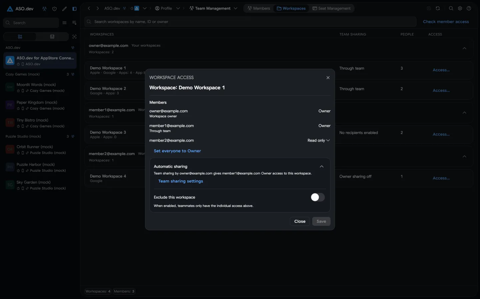Image resolution: width=480 pixels, height=299 pixels.
Task: Open Access link for Demo Workspace 4
Action: [441, 178]
